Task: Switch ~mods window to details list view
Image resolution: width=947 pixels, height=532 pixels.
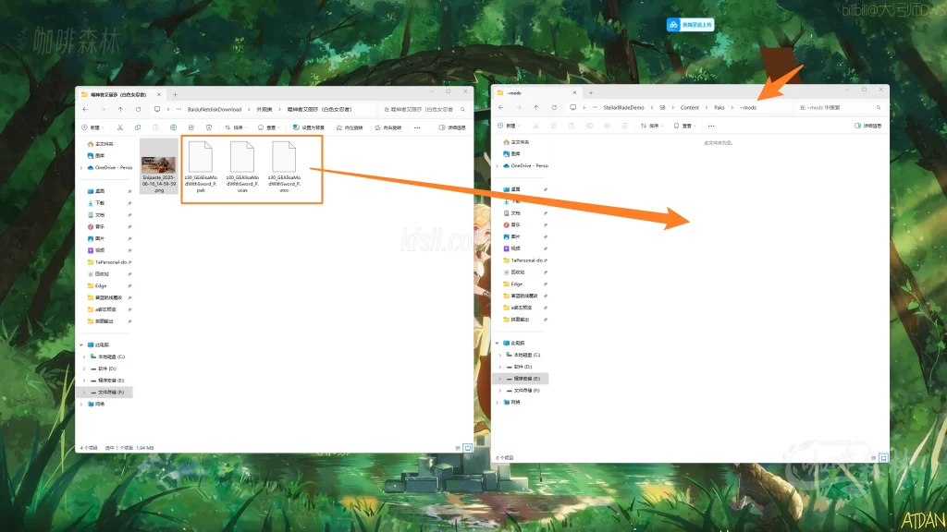Action: (x=873, y=458)
